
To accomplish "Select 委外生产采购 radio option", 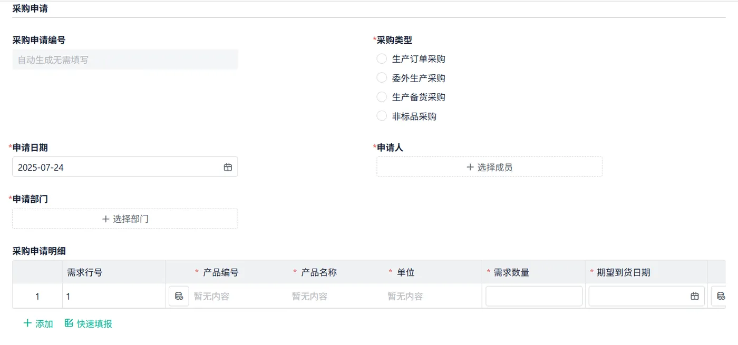I will 382,78.
